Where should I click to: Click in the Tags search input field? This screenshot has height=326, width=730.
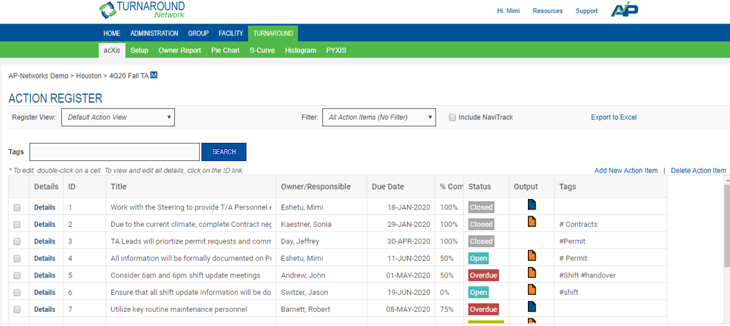[115, 152]
